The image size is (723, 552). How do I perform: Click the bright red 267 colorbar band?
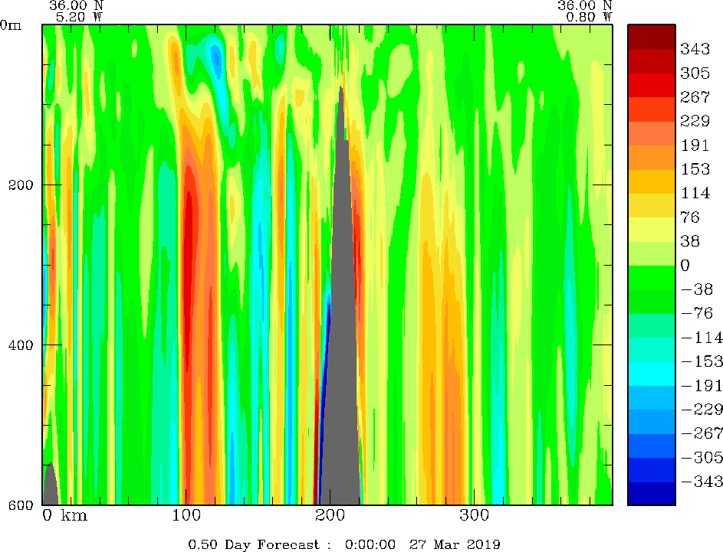point(652,85)
